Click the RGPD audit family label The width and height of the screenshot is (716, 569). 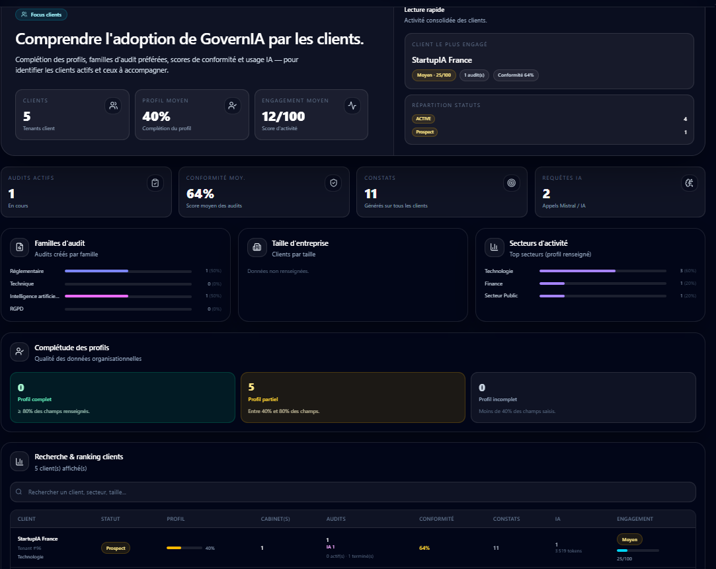click(17, 309)
